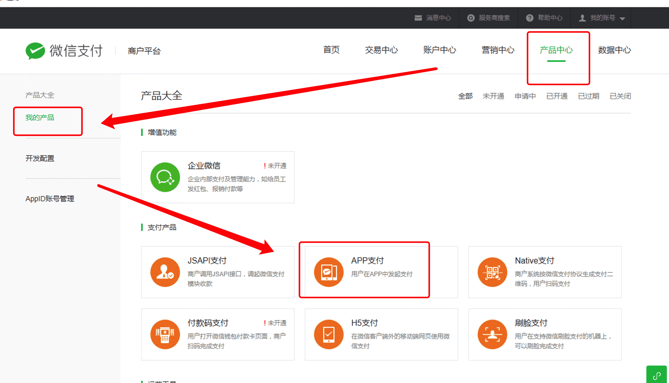Click the JSAPI支付 description about 模块收款
Image resolution: width=669 pixels, height=383 pixels.
pyautogui.click(x=236, y=279)
